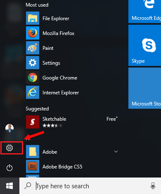Screen dimensions: 161x194
Task: Open the Microsoft Store tile
Action: pyautogui.click(x=144, y=88)
